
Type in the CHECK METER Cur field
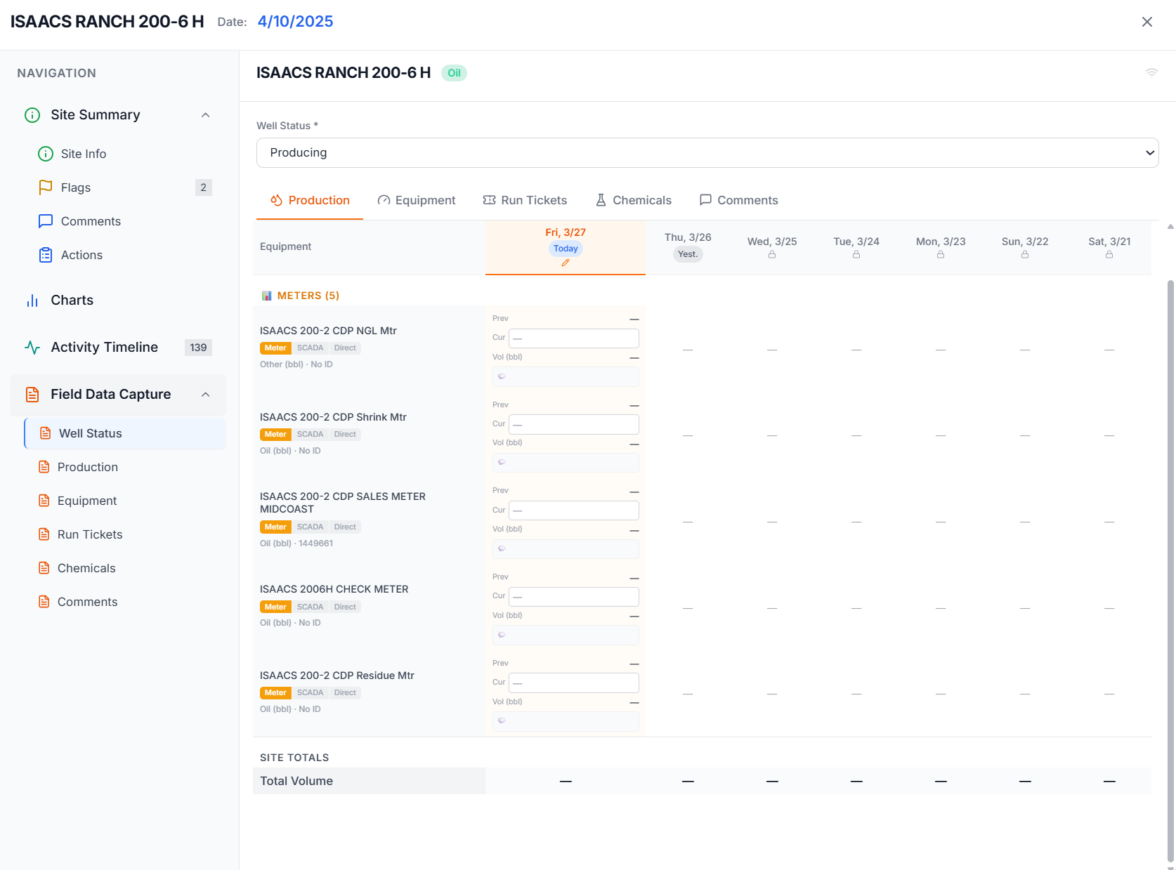point(573,596)
